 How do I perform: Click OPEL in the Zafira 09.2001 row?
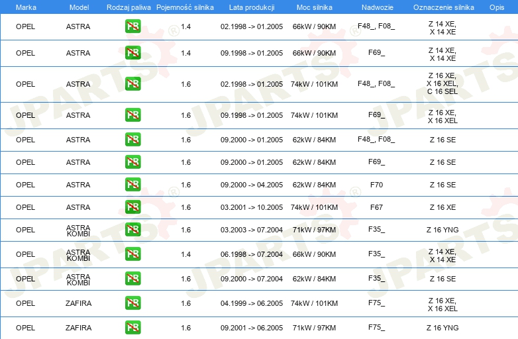tap(25, 328)
